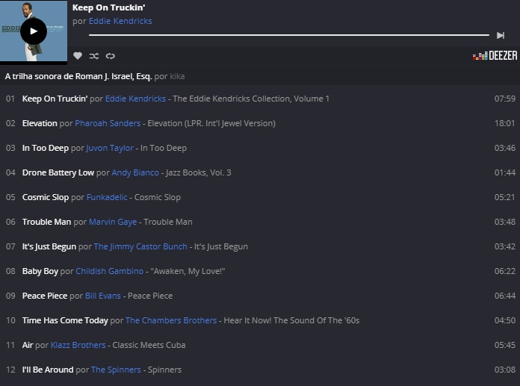Screen dimensions: 520x386
Task: Add current song to favorites with heart icon
Action: tap(78, 56)
